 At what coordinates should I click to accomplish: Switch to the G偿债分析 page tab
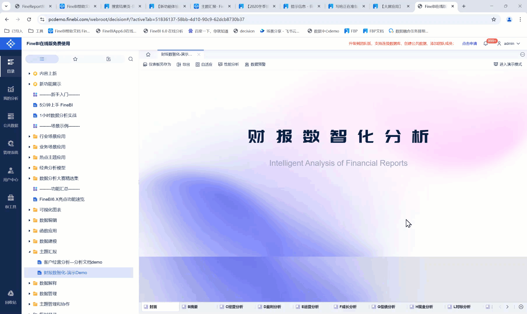point(383,307)
